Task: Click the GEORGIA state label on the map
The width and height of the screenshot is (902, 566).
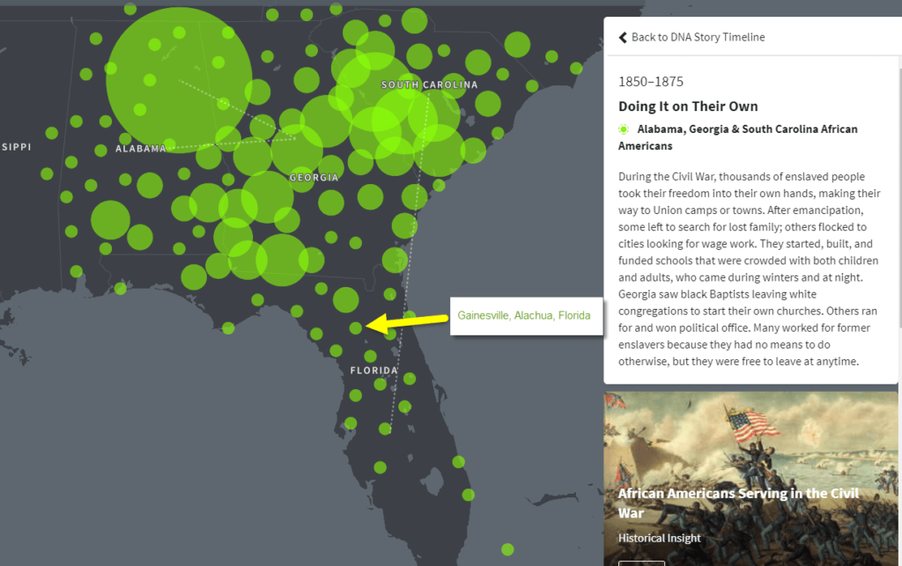Action: click(314, 178)
